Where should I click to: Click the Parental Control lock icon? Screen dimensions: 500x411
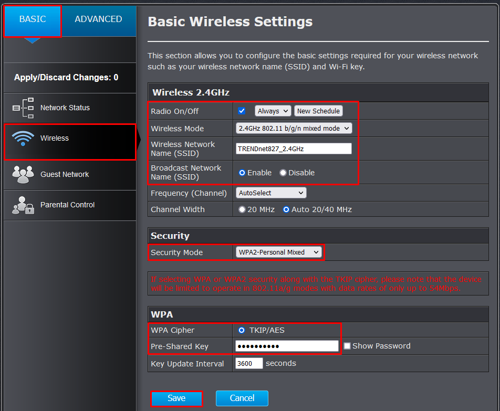click(23, 205)
